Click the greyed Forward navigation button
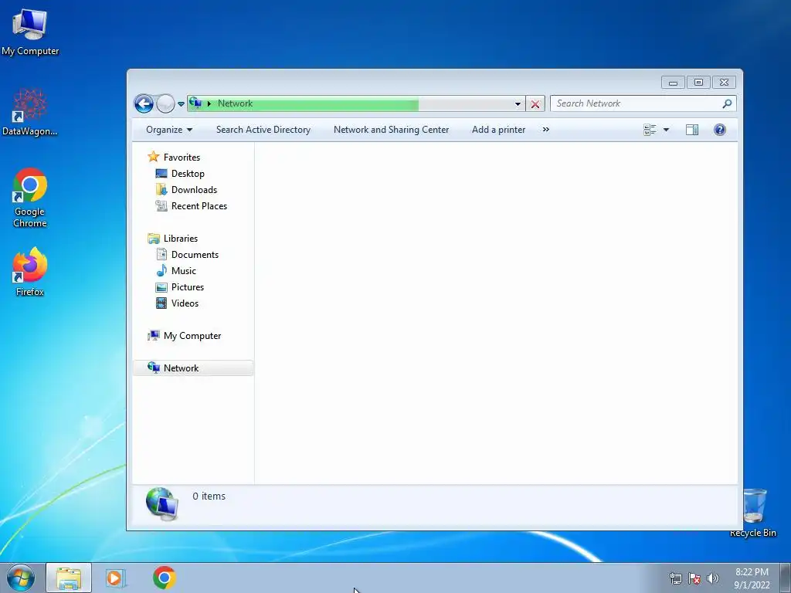Viewport: 791px width, 593px height. click(165, 104)
